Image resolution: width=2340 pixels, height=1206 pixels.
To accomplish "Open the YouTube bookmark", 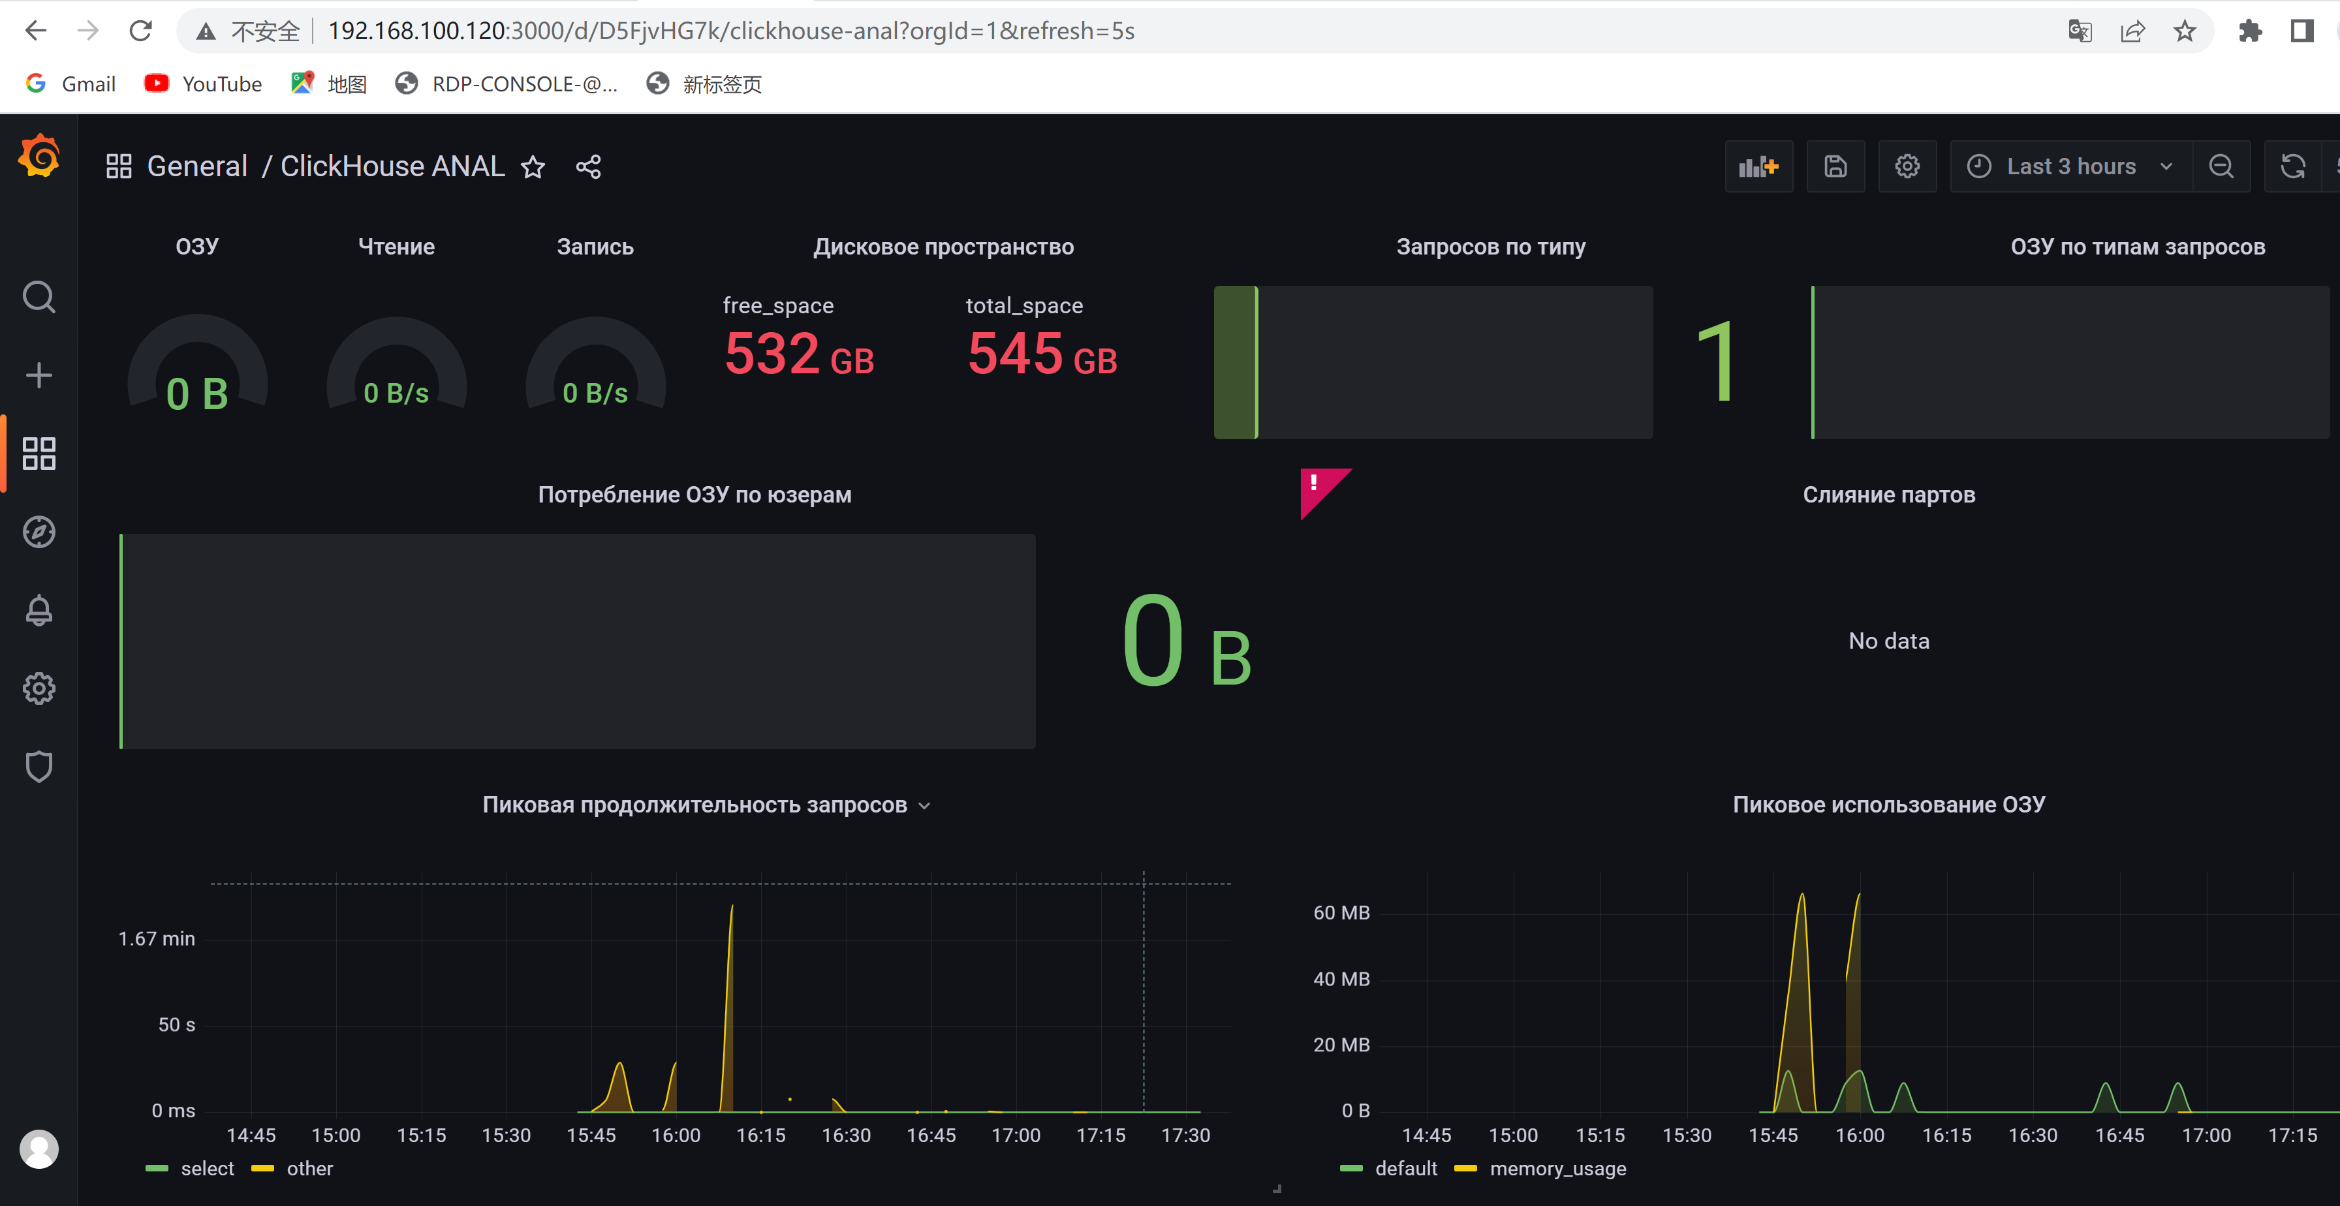I will 204,84.
